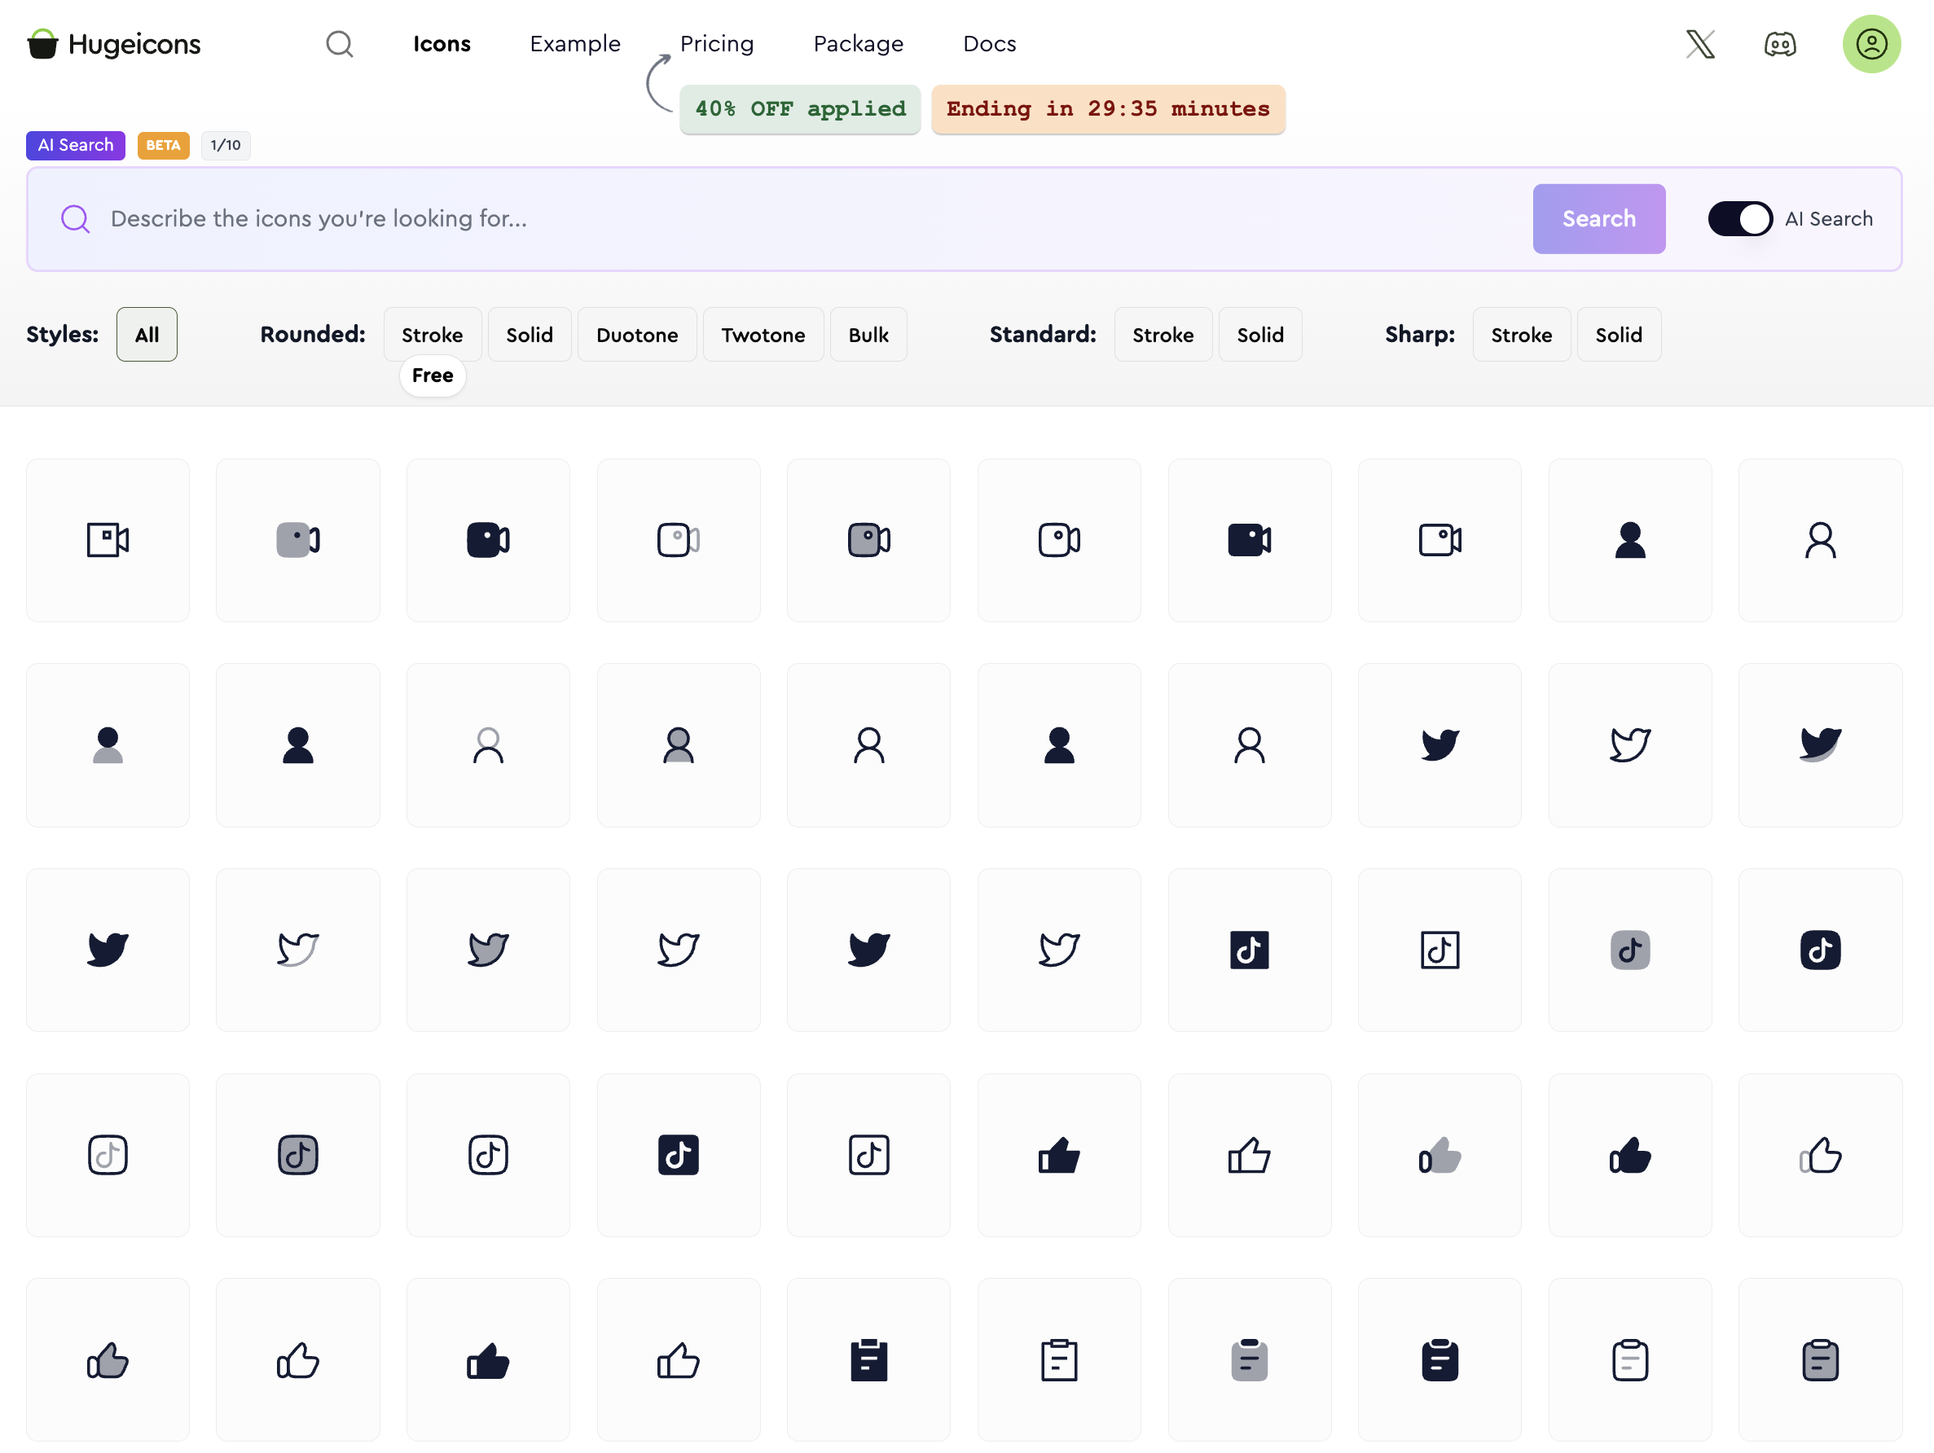Select the solid video camera icon
1934x1453 pixels.
pyautogui.click(x=488, y=539)
